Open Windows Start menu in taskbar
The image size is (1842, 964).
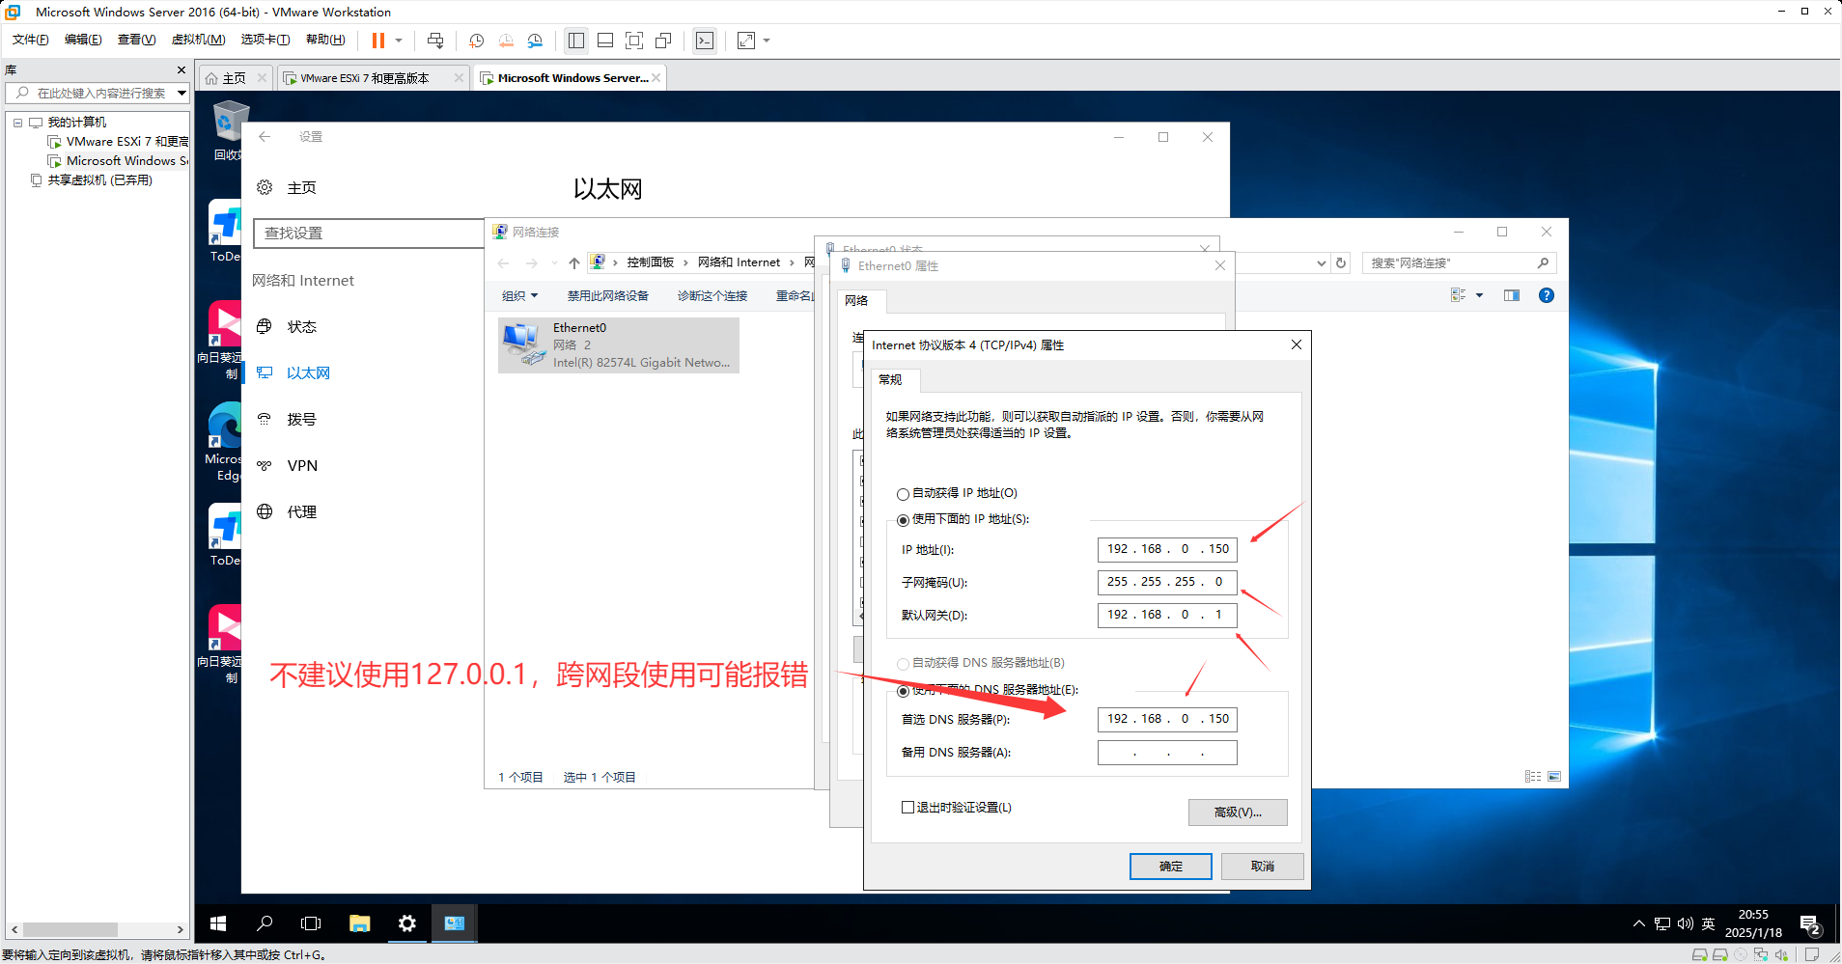click(x=218, y=923)
